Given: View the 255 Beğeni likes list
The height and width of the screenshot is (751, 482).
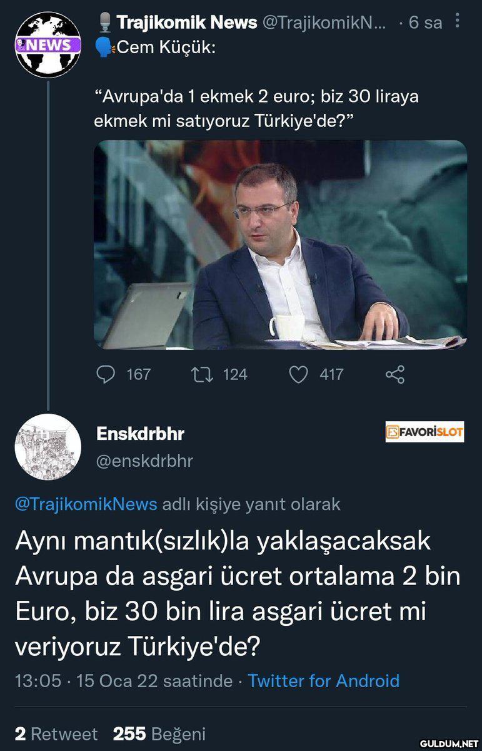Looking at the screenshot, I should pos(159,733).
